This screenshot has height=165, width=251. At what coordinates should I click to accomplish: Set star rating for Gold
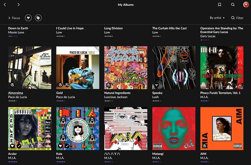(x=60, y=101)
